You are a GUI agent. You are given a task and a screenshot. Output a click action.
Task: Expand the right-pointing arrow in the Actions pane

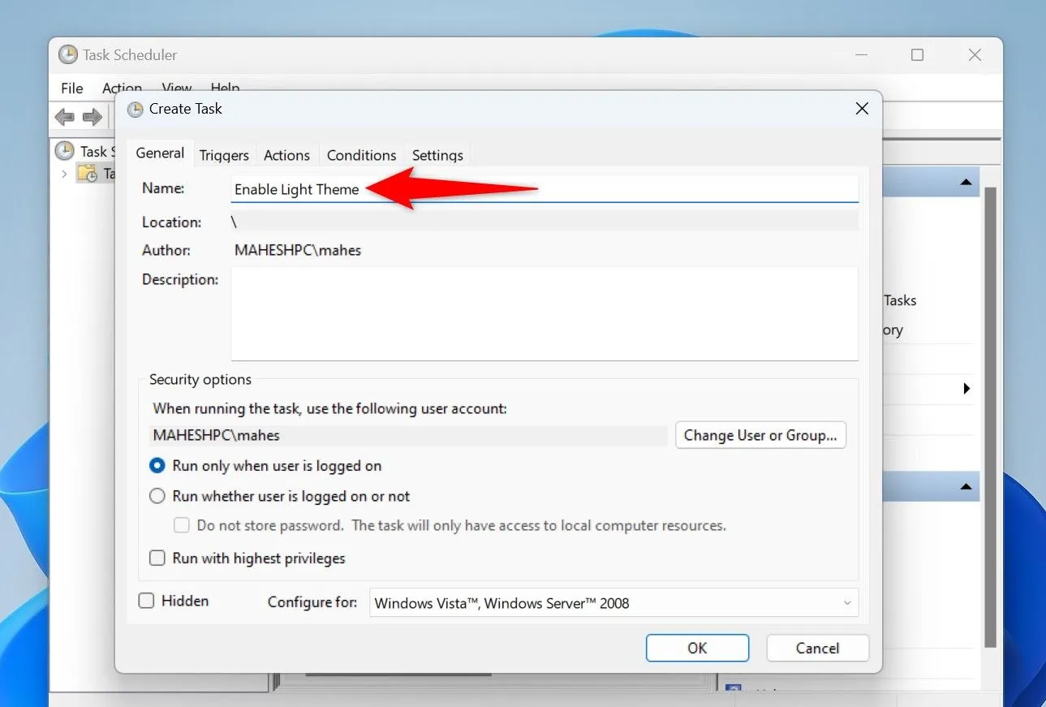click(x=966, y=388)
